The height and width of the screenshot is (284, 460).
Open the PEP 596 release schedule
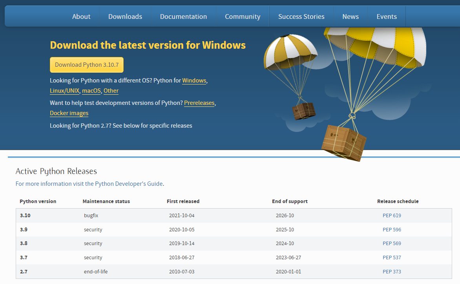tap(392, 229)
